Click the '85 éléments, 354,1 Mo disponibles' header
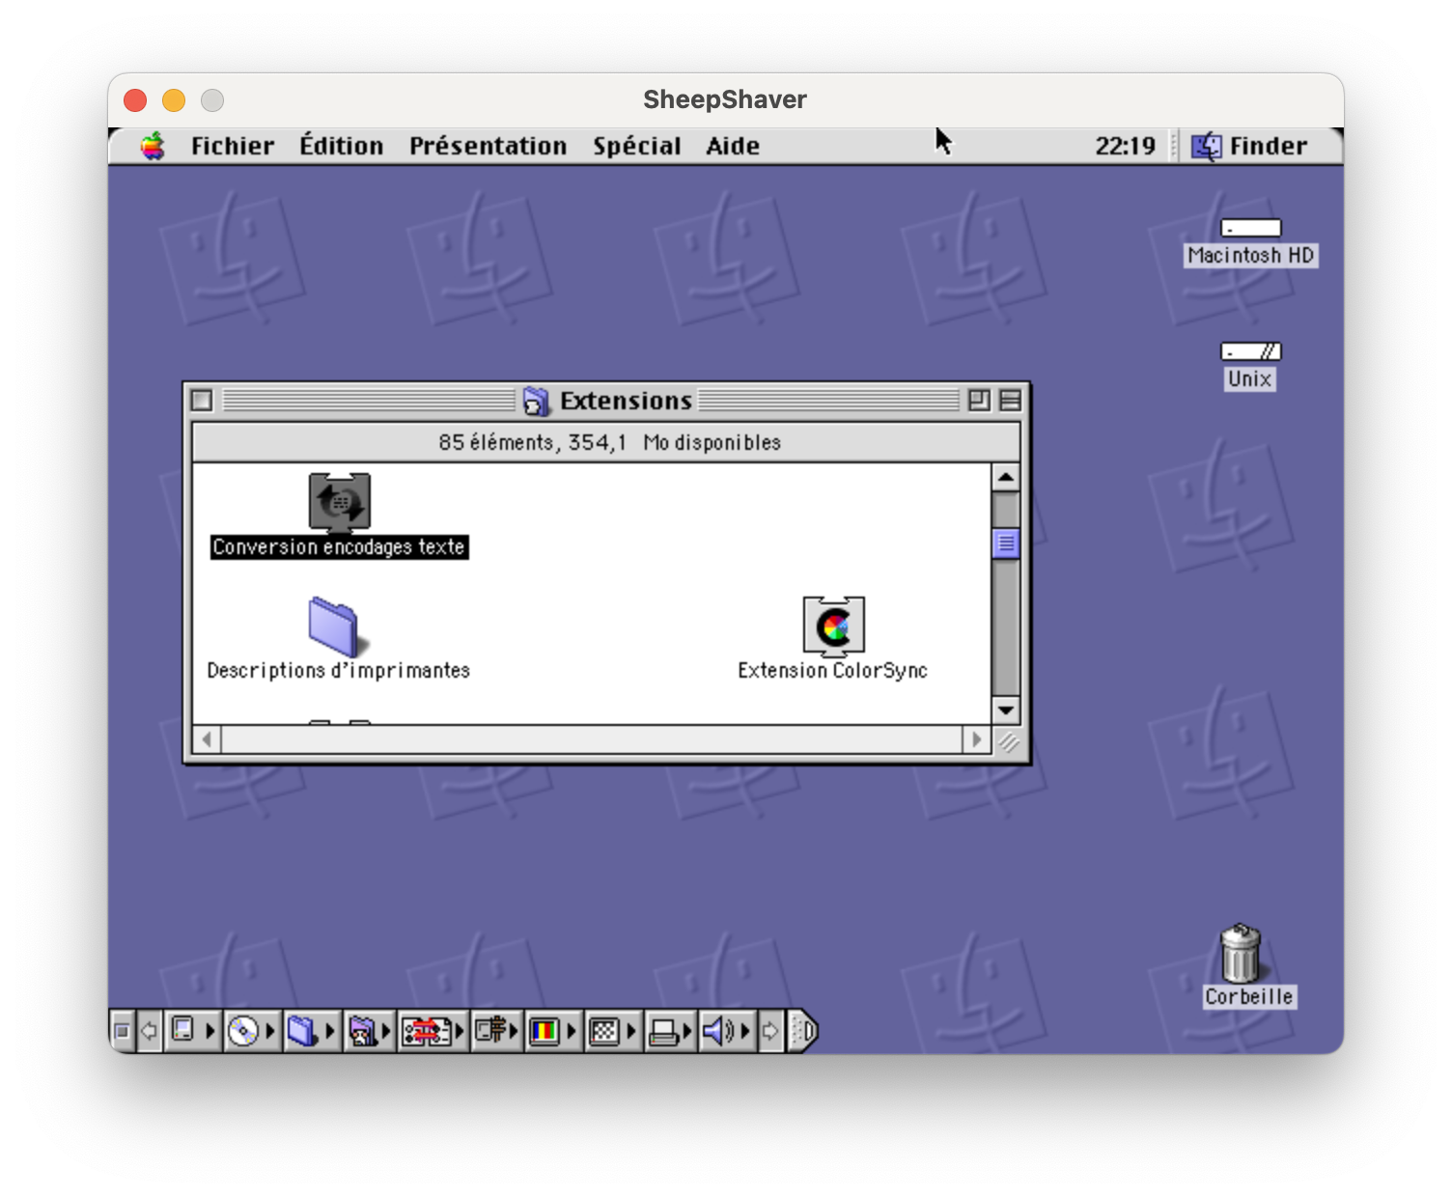The height and width of the screenshot is (1197, 1452). point(609,443)
